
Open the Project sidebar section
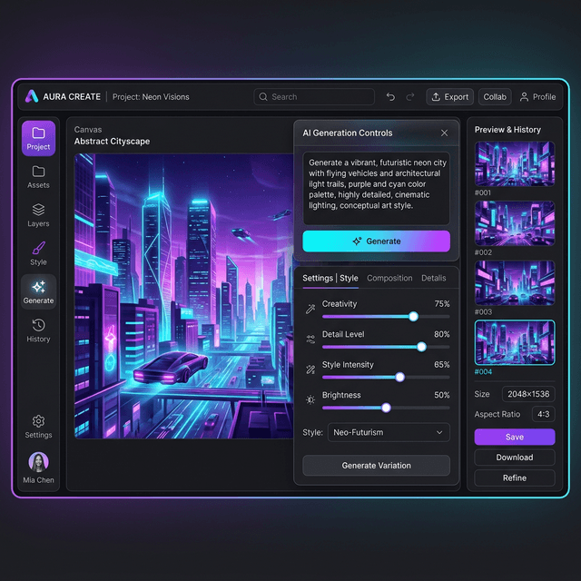point(38,138)
